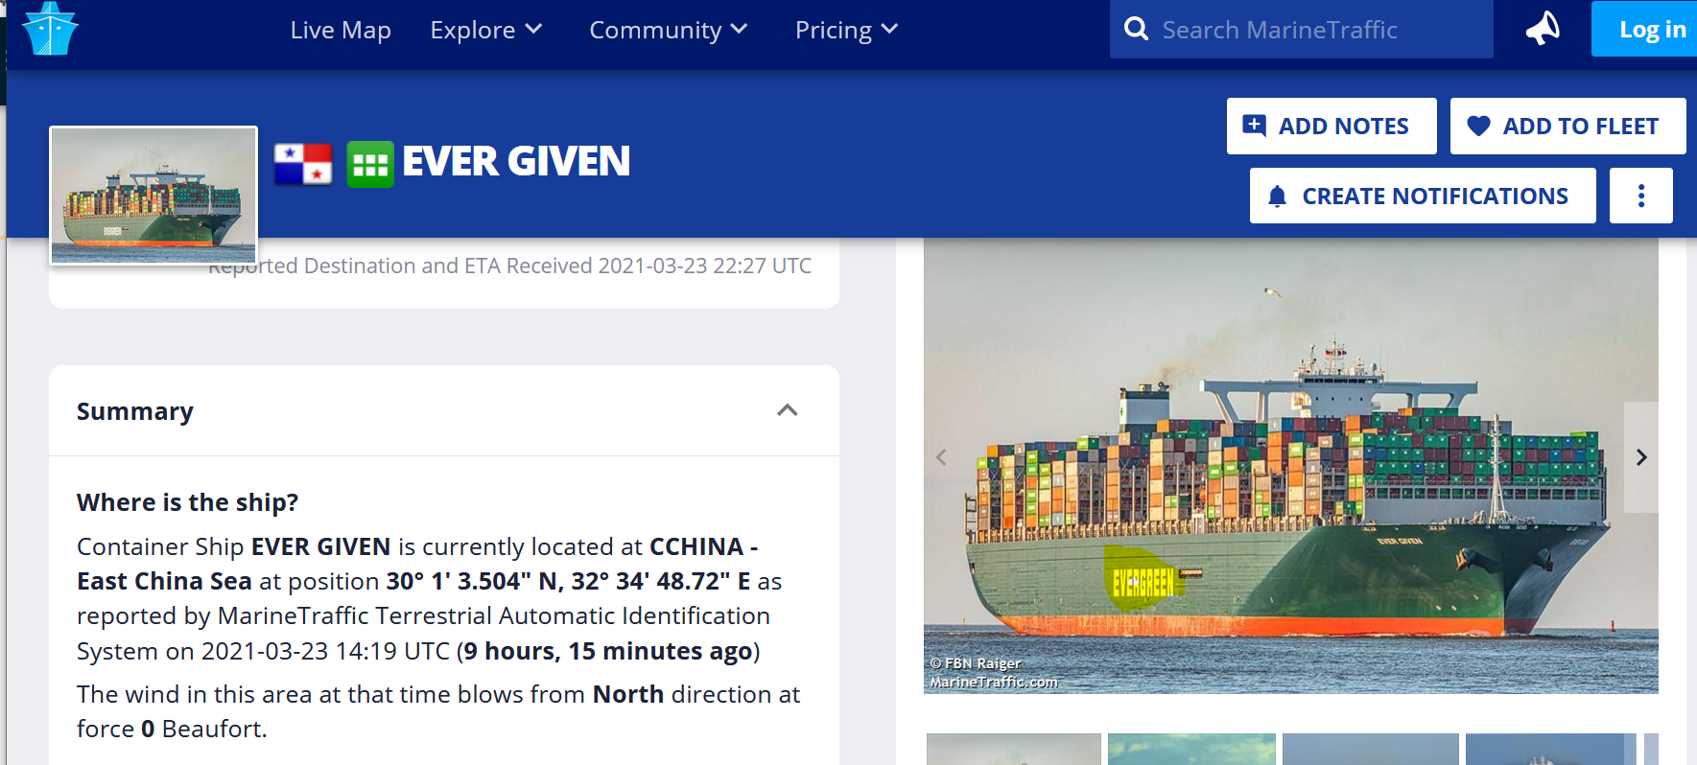
Task: Expand the Explore dropdown menu
Action: [x=486, y=30]
